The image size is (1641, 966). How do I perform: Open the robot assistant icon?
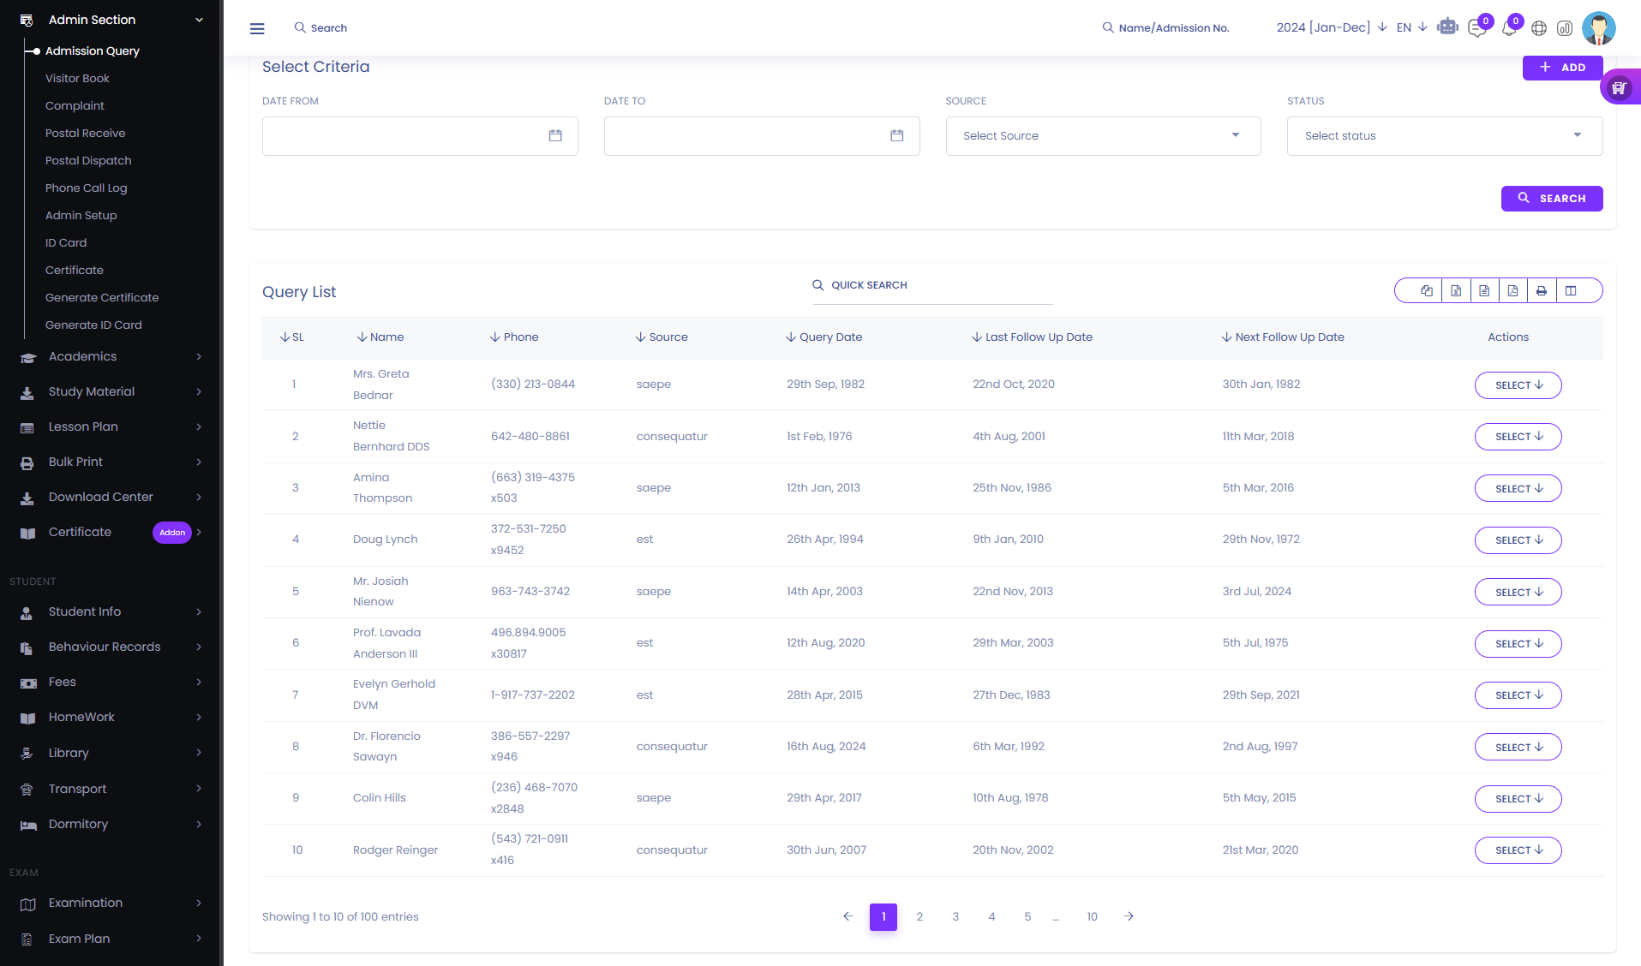pyautogui.click(x=1448, y=27)
